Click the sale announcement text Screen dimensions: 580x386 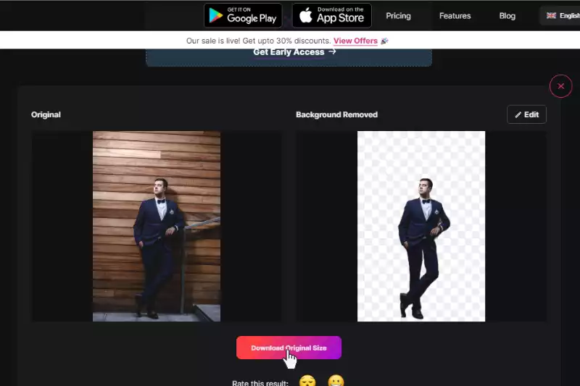(x=258, y=41)
